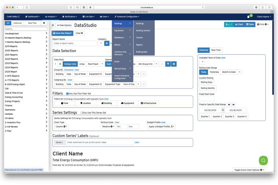278x185 pixels.
Task: Click the globe icon in report sidebar
Action: 44,23
